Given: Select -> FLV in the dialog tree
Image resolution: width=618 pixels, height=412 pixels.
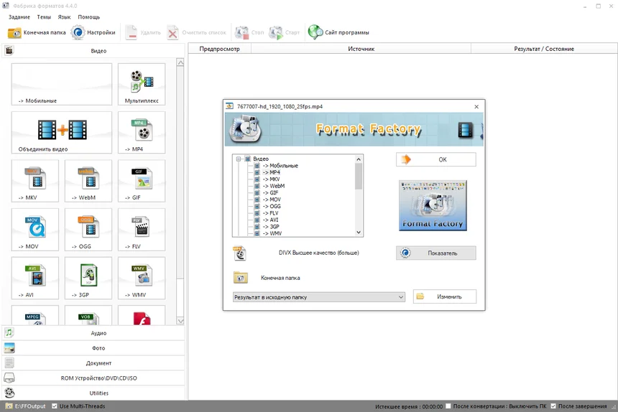Looking at the screenshot, I should click(271, 213).
